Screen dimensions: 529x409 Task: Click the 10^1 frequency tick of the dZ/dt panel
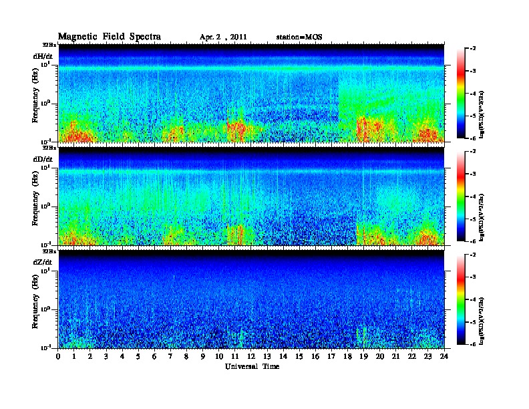coord(45,271)
